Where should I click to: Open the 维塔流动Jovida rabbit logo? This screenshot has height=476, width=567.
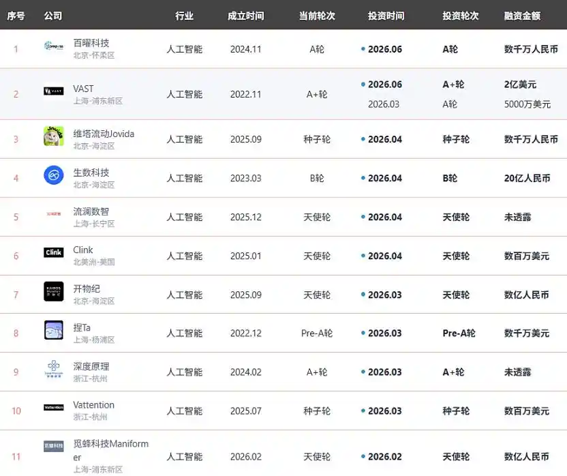click(x=54, y=136)
